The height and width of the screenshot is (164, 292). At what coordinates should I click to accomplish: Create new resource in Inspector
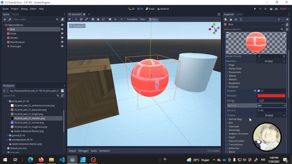click(225, 20)
